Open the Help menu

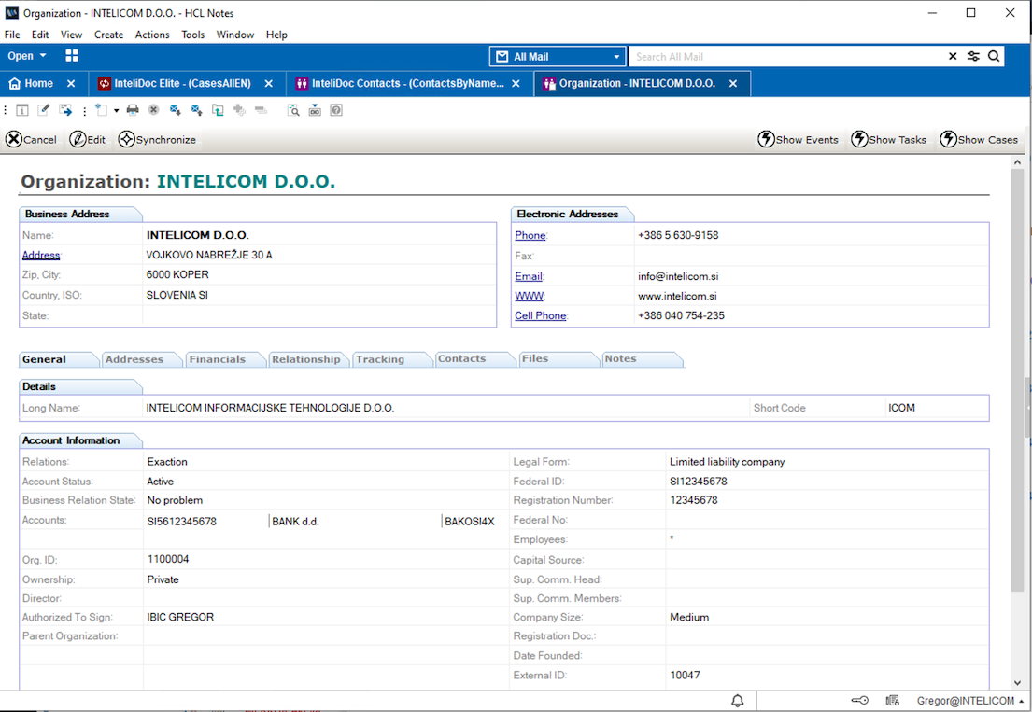(276, 35)
